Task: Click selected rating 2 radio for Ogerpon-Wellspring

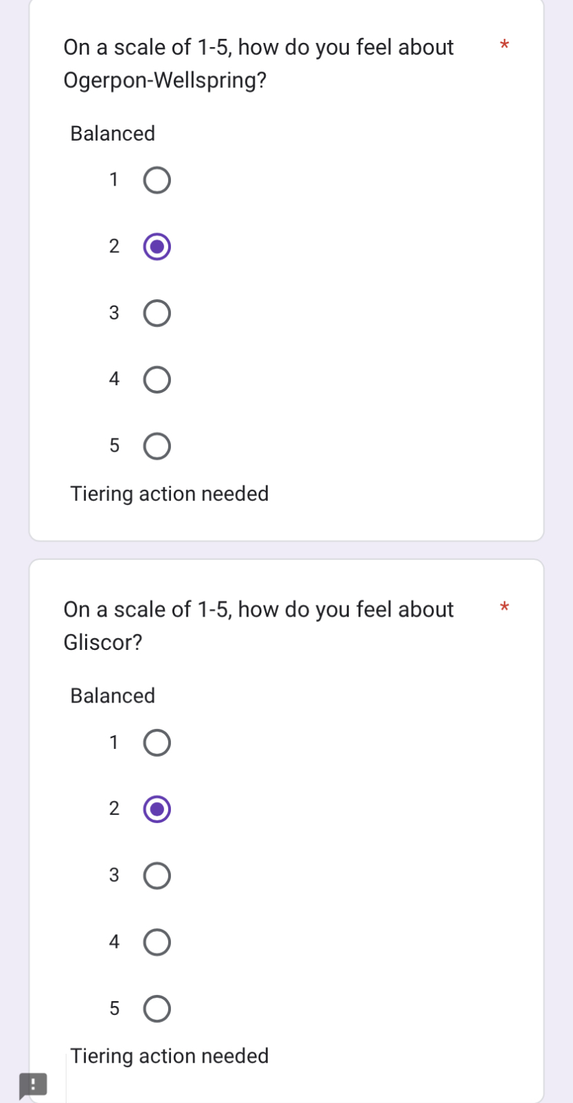Action: (x=157, y=247)
